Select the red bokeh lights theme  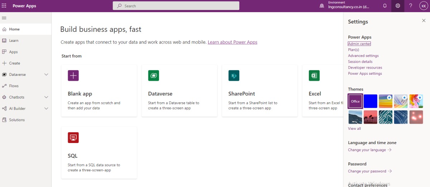[x=416, y=117]
